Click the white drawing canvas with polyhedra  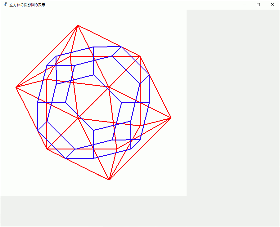(93, 103)
